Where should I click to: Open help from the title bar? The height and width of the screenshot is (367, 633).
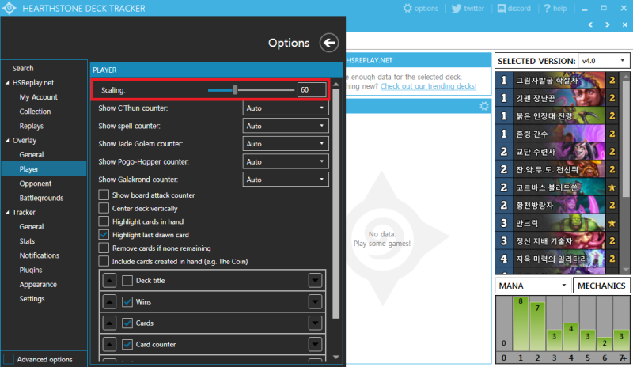pos(555,9)
